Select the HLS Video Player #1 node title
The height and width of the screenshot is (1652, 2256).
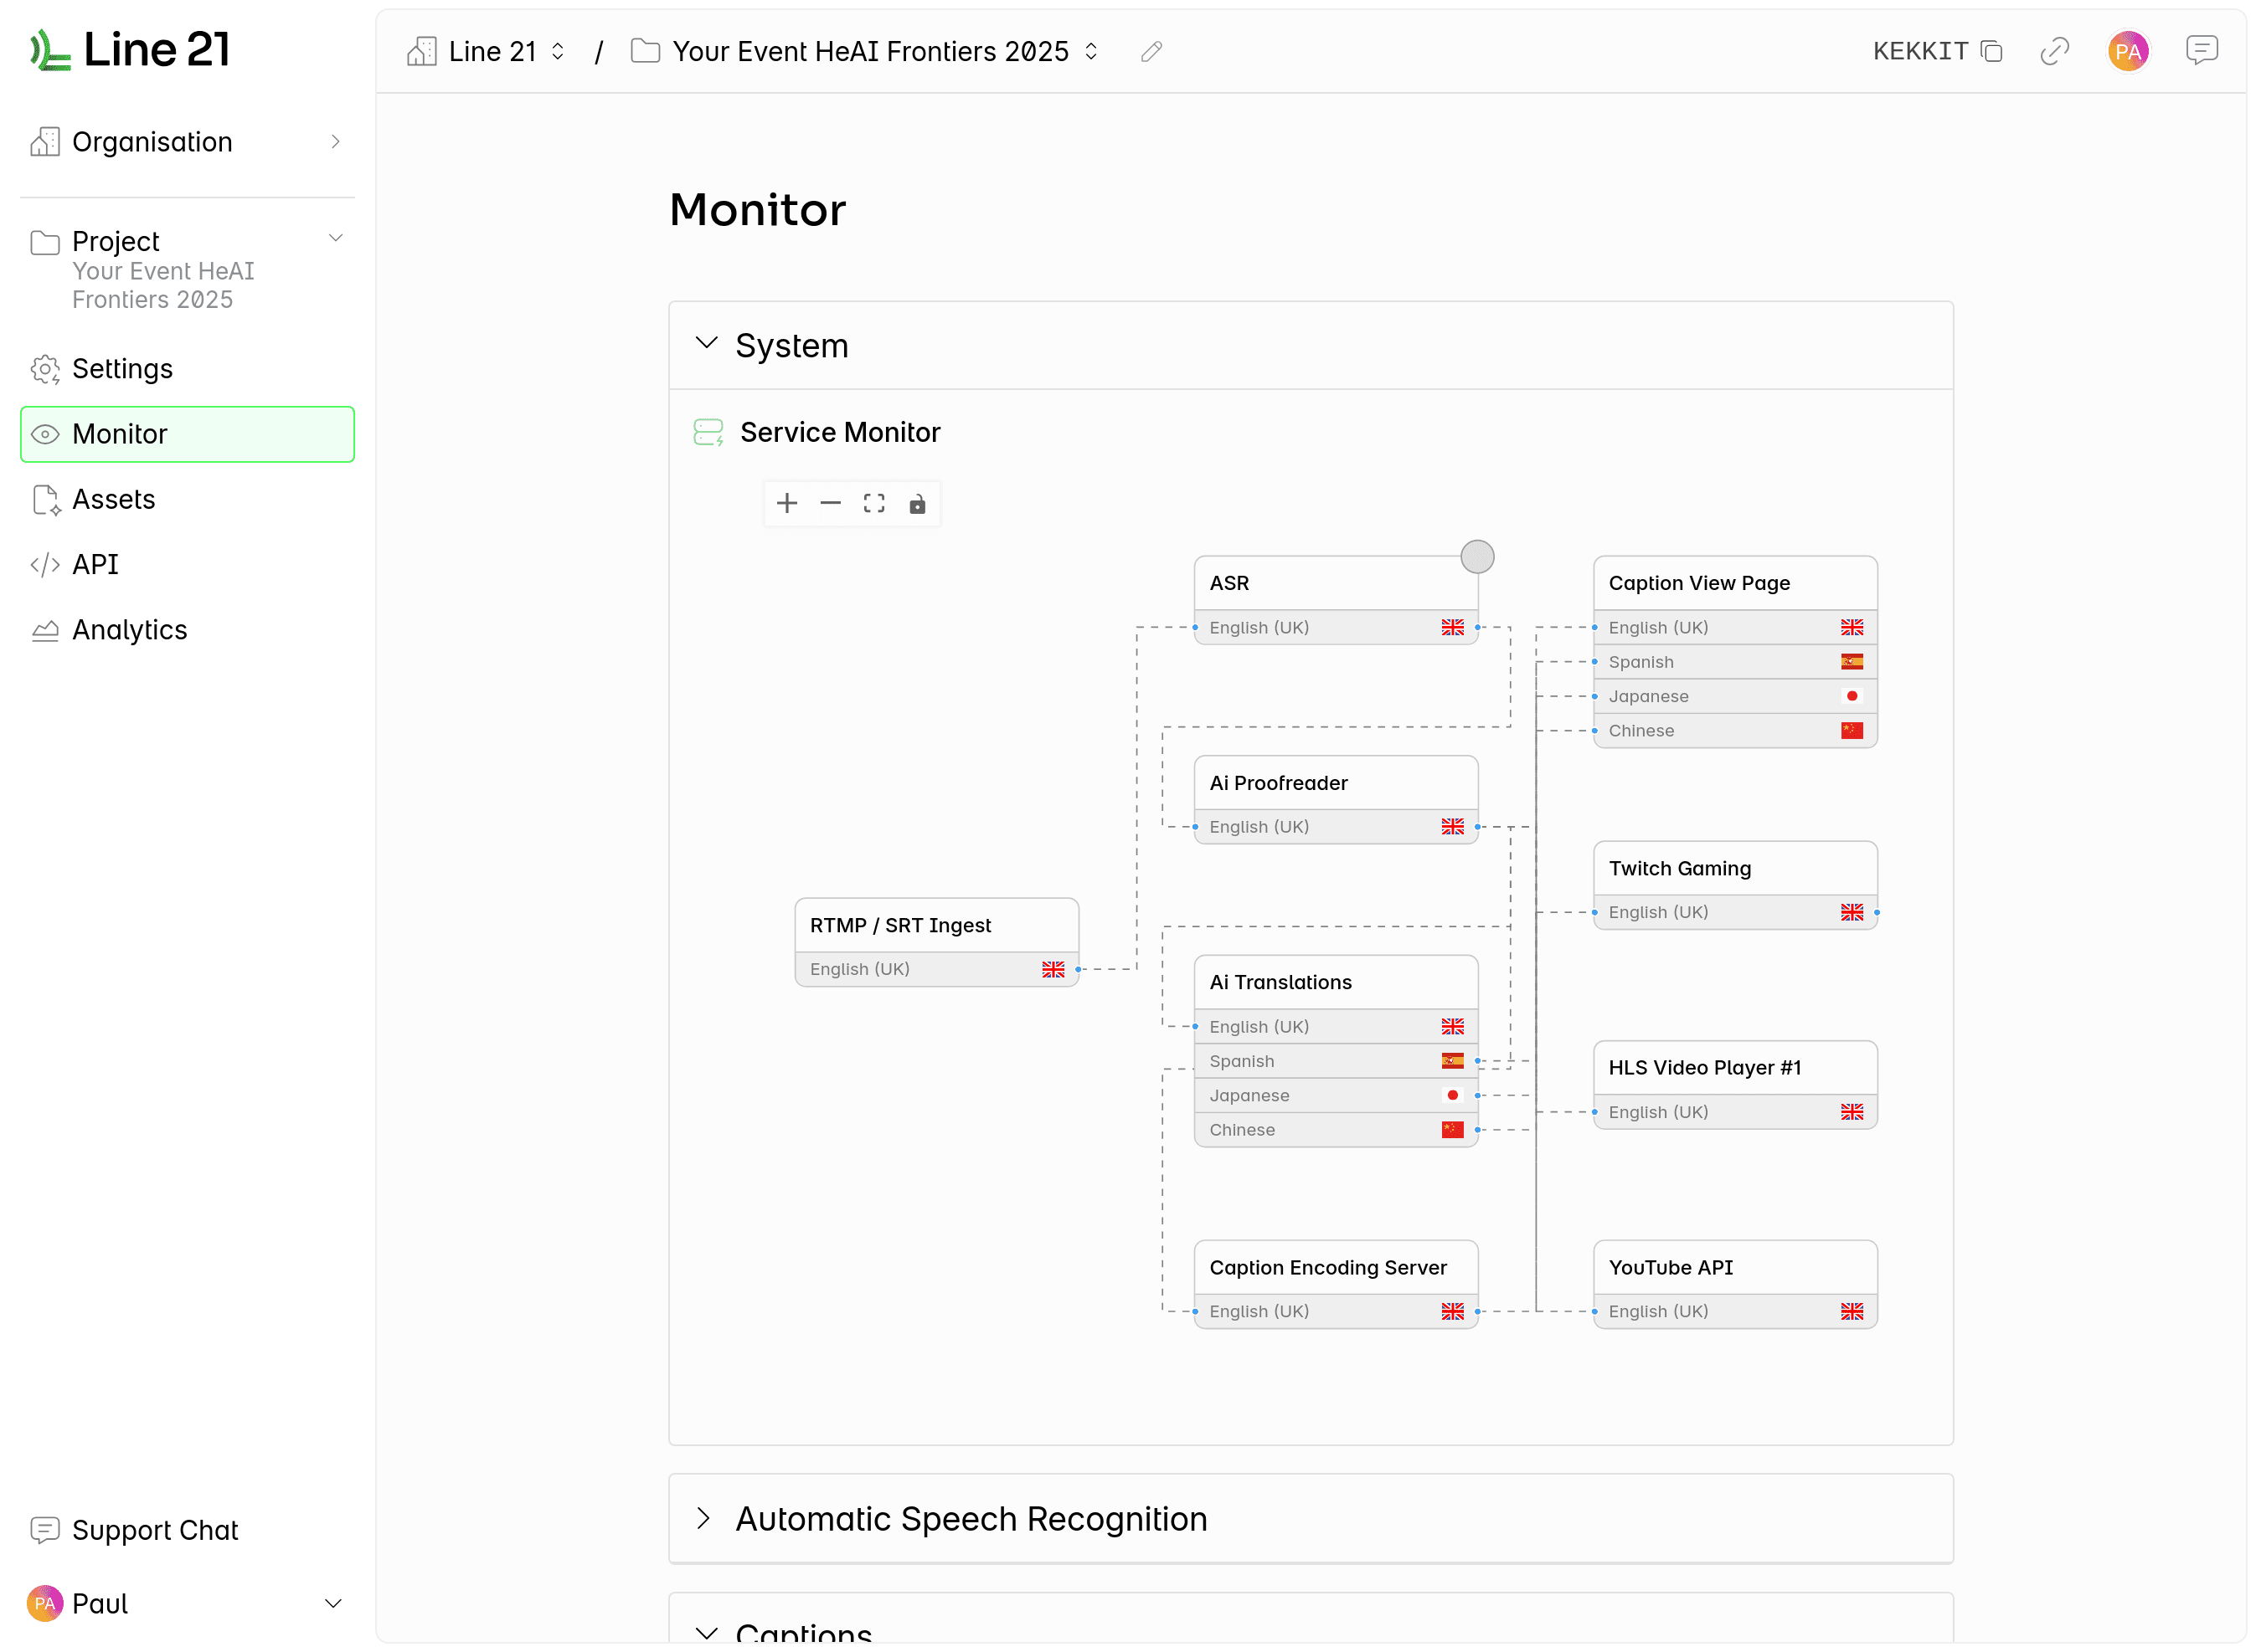click(x=1705, y=1067)
